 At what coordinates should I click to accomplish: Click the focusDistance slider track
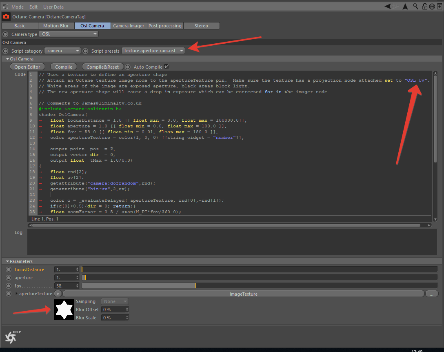click(x=260, y=270)
